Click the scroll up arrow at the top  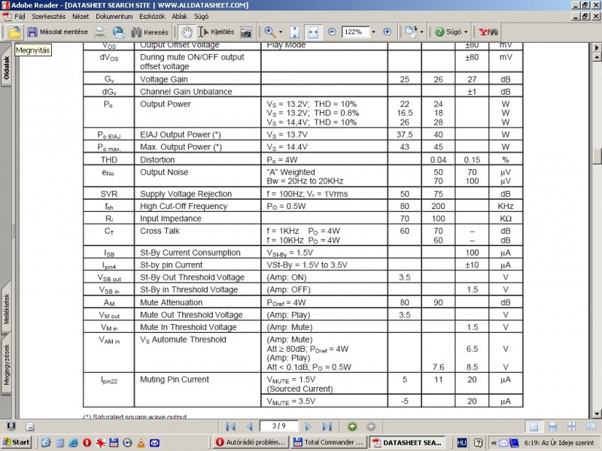coord(597,57)
